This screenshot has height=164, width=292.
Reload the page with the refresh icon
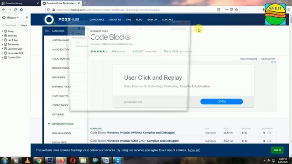coord(16,10)
